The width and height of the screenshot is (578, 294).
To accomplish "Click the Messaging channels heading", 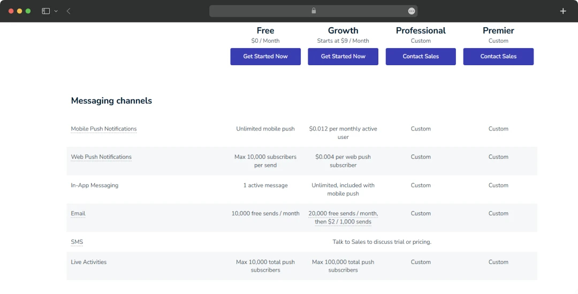I will (111, 100).
